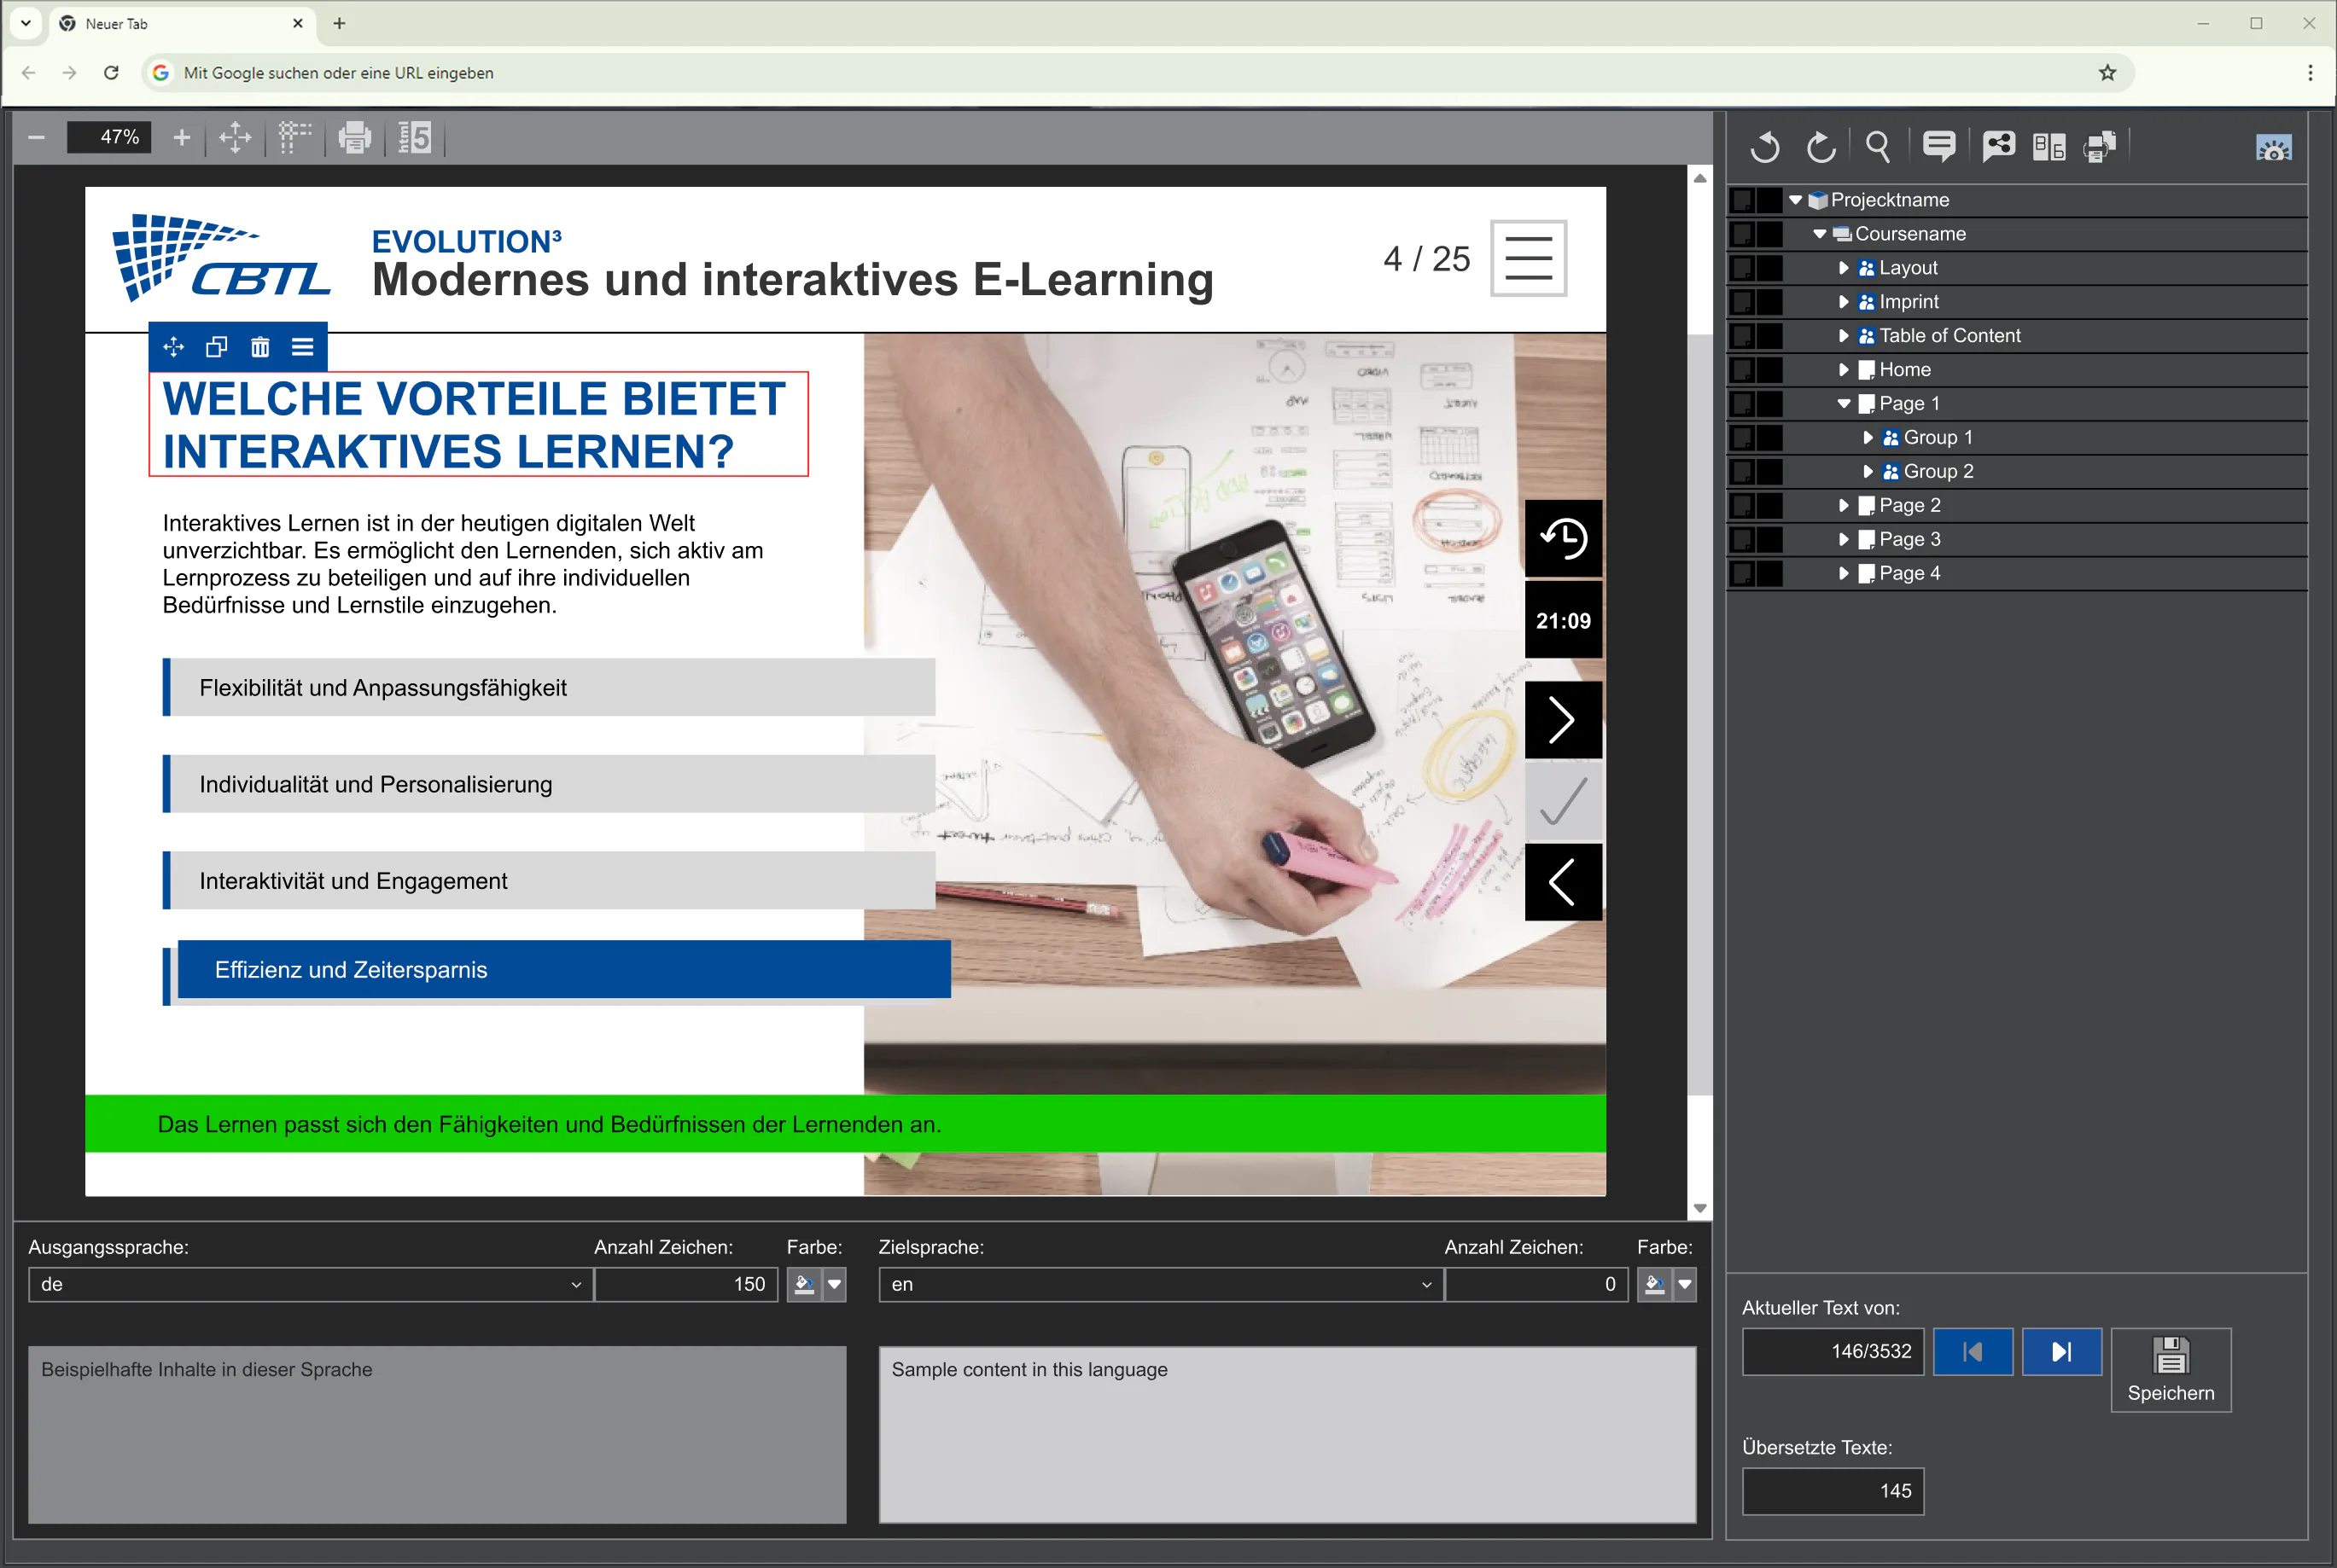
Task: Collapse the Coursename tree node
Action: [1820, 234]
